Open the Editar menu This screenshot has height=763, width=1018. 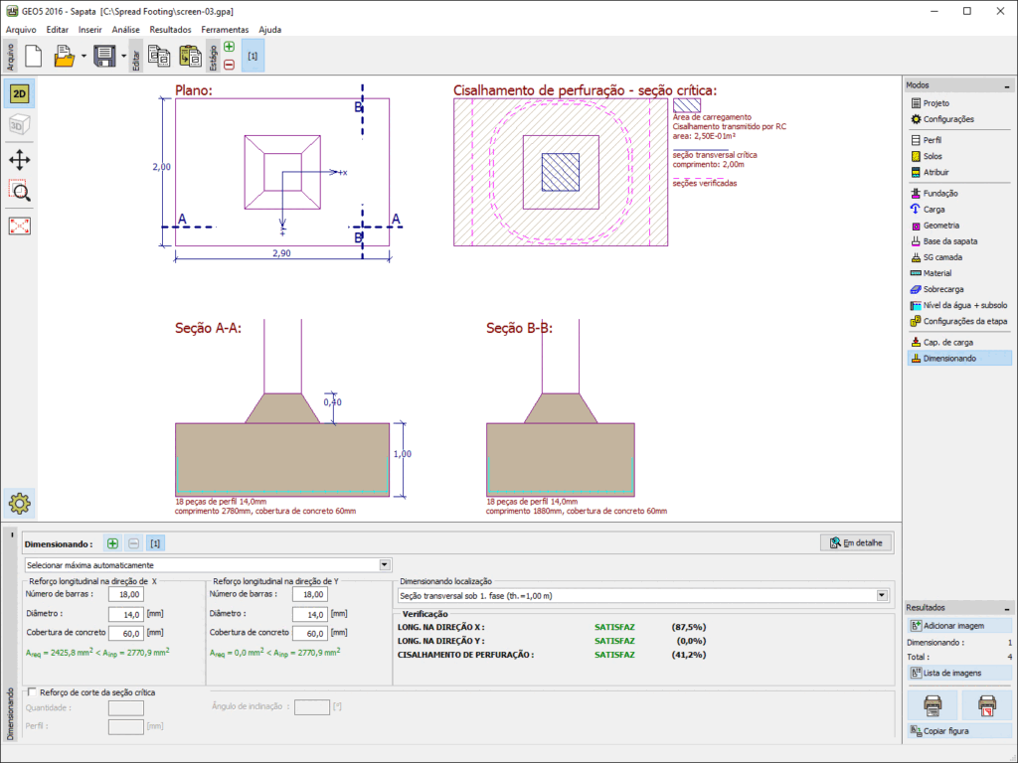(57, 30)
